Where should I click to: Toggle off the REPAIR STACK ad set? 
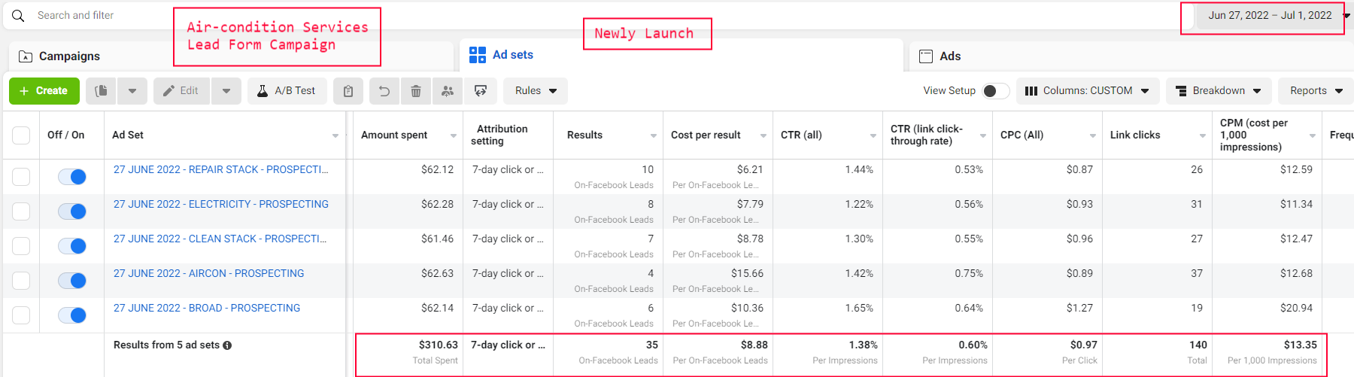73,177
